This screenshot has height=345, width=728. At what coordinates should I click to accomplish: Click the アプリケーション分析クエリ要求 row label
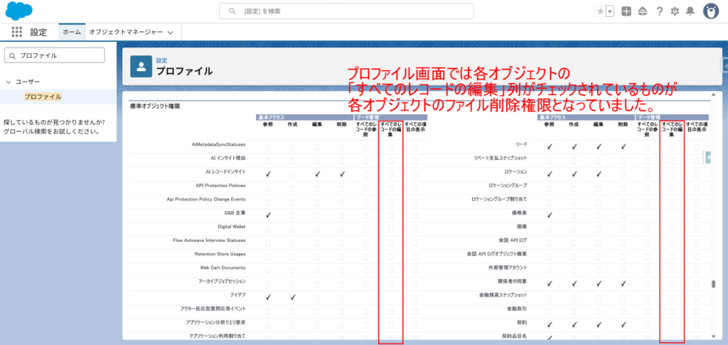215,322
